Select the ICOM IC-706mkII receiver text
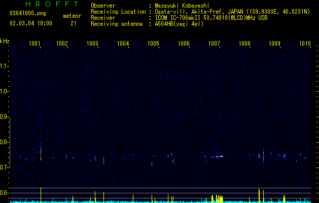 (211, 18)
